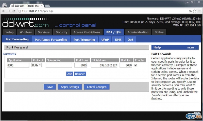Click the Firmware: DD-WRT v24-sp2 text
Screen dimensions: 203x121
click(174, 19)
